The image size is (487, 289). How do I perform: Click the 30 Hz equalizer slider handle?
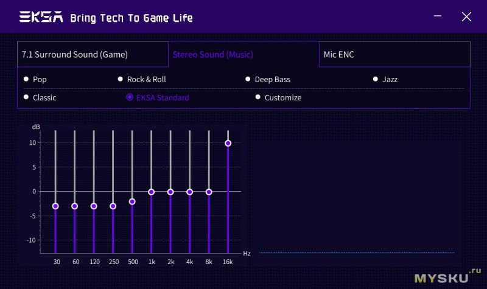[55, 206]
